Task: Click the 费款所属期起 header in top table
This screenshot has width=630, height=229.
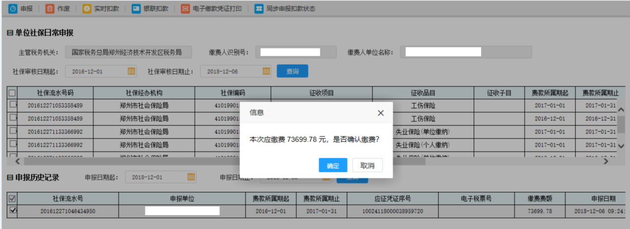Action: [550, 92]
